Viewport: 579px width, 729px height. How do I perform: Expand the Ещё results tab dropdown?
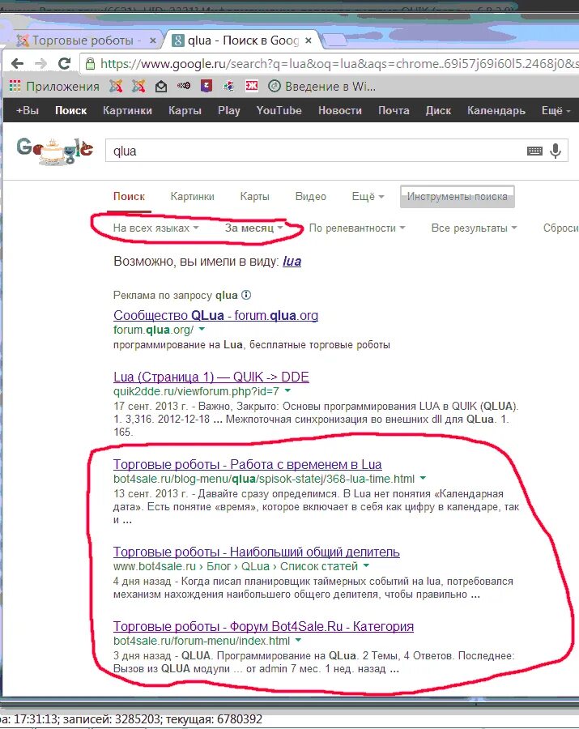point(368,196)
